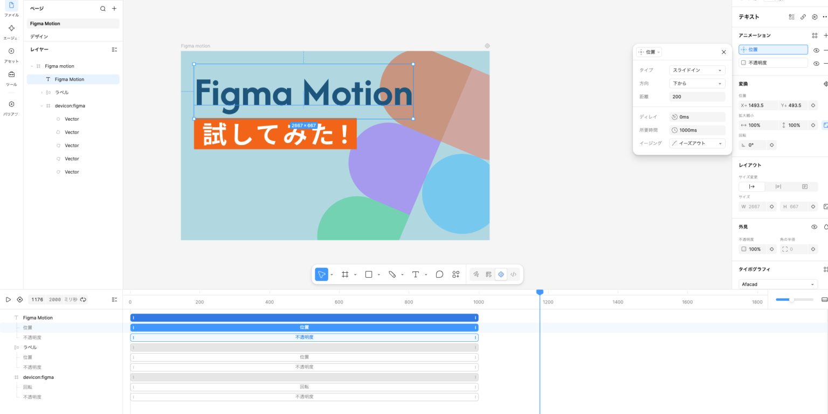This screenshot has height=414, width=828.
Task: Open frame tool options arrow
Action: tap(355, 275)
